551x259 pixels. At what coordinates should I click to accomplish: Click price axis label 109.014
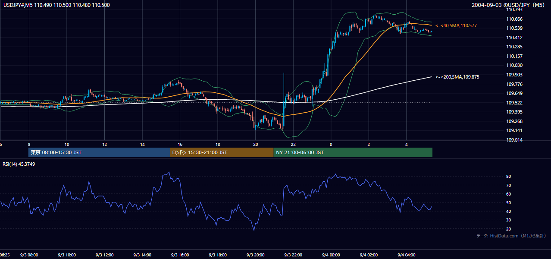point(513,140)
